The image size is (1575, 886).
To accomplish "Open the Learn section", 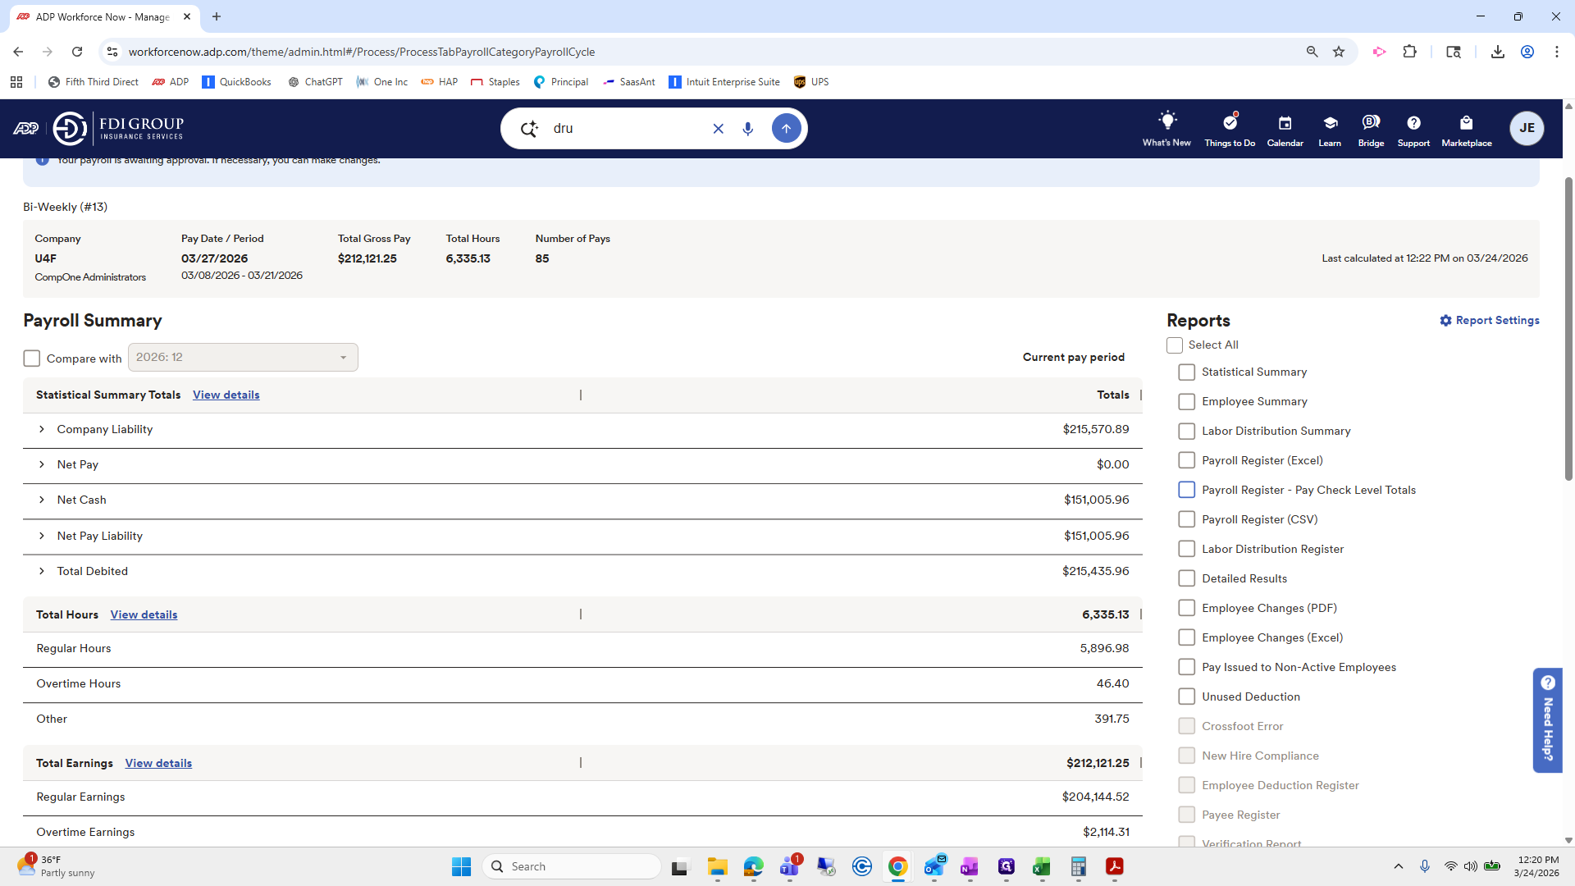I will point(1329,128).
